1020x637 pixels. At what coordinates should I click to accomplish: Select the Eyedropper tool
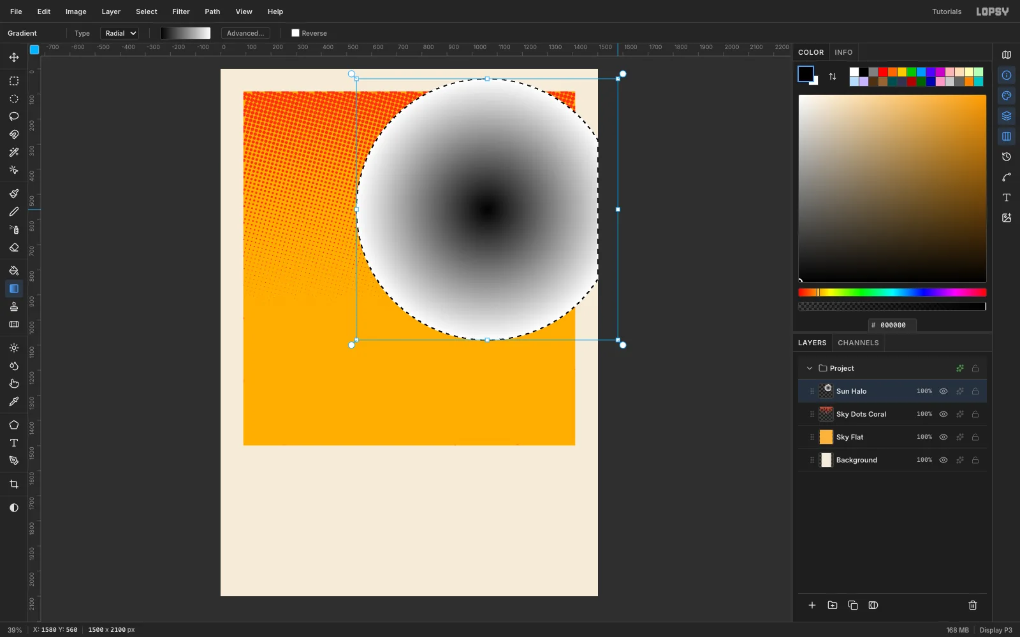pos(14,401)
